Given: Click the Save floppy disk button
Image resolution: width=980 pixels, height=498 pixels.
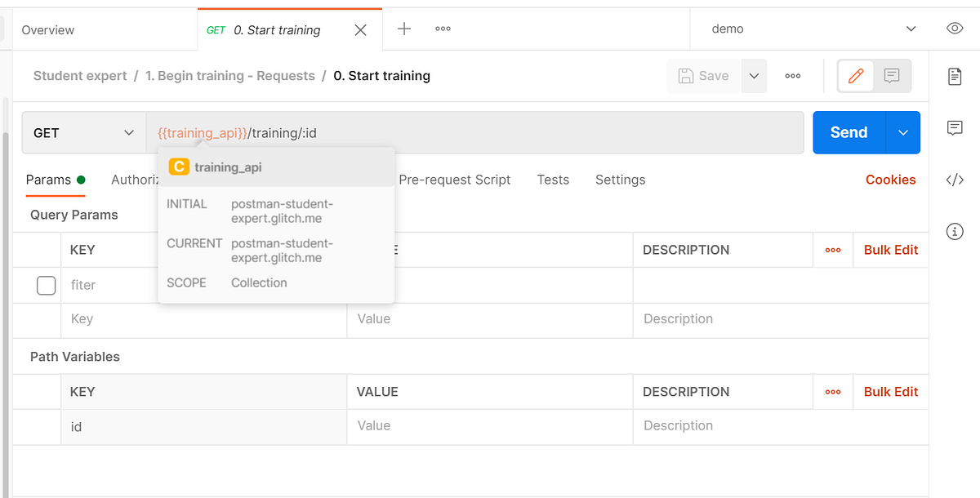Looking at the screenshot, I should [704, 76].
